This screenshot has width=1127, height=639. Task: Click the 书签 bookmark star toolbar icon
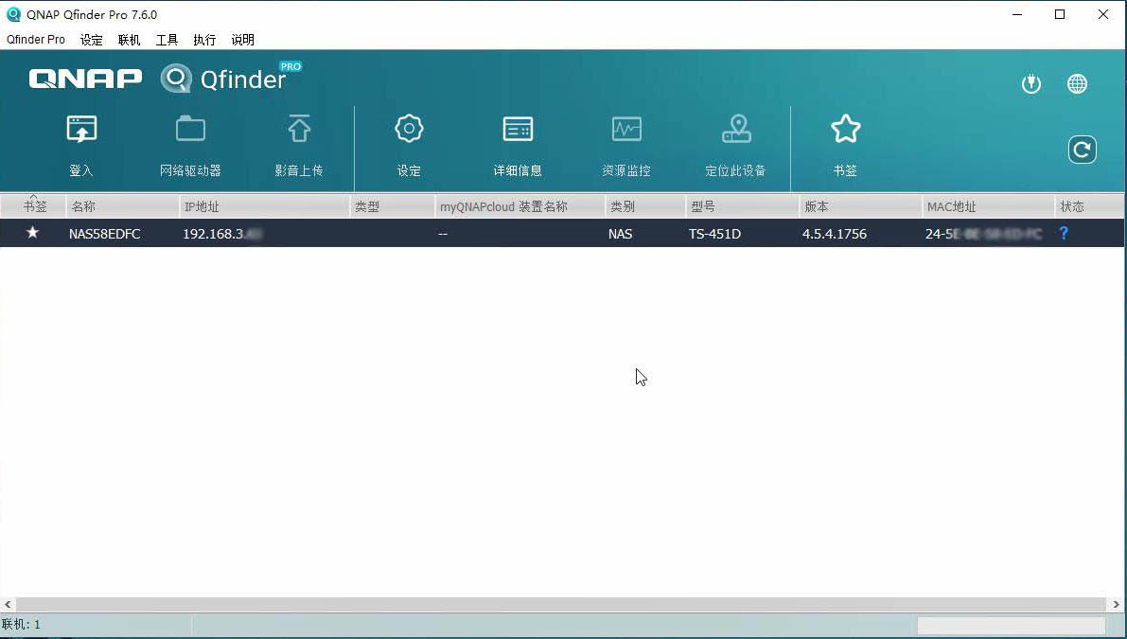[845, 145]
